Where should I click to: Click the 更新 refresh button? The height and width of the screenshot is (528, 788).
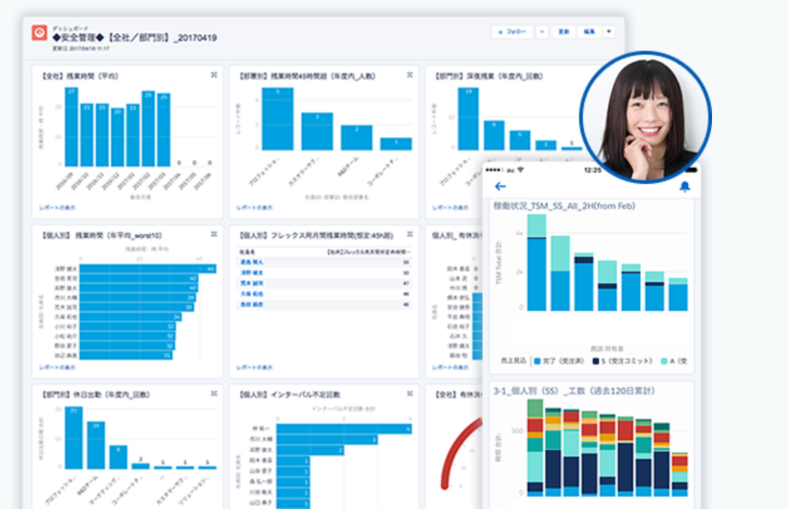(x=564, y=32)
